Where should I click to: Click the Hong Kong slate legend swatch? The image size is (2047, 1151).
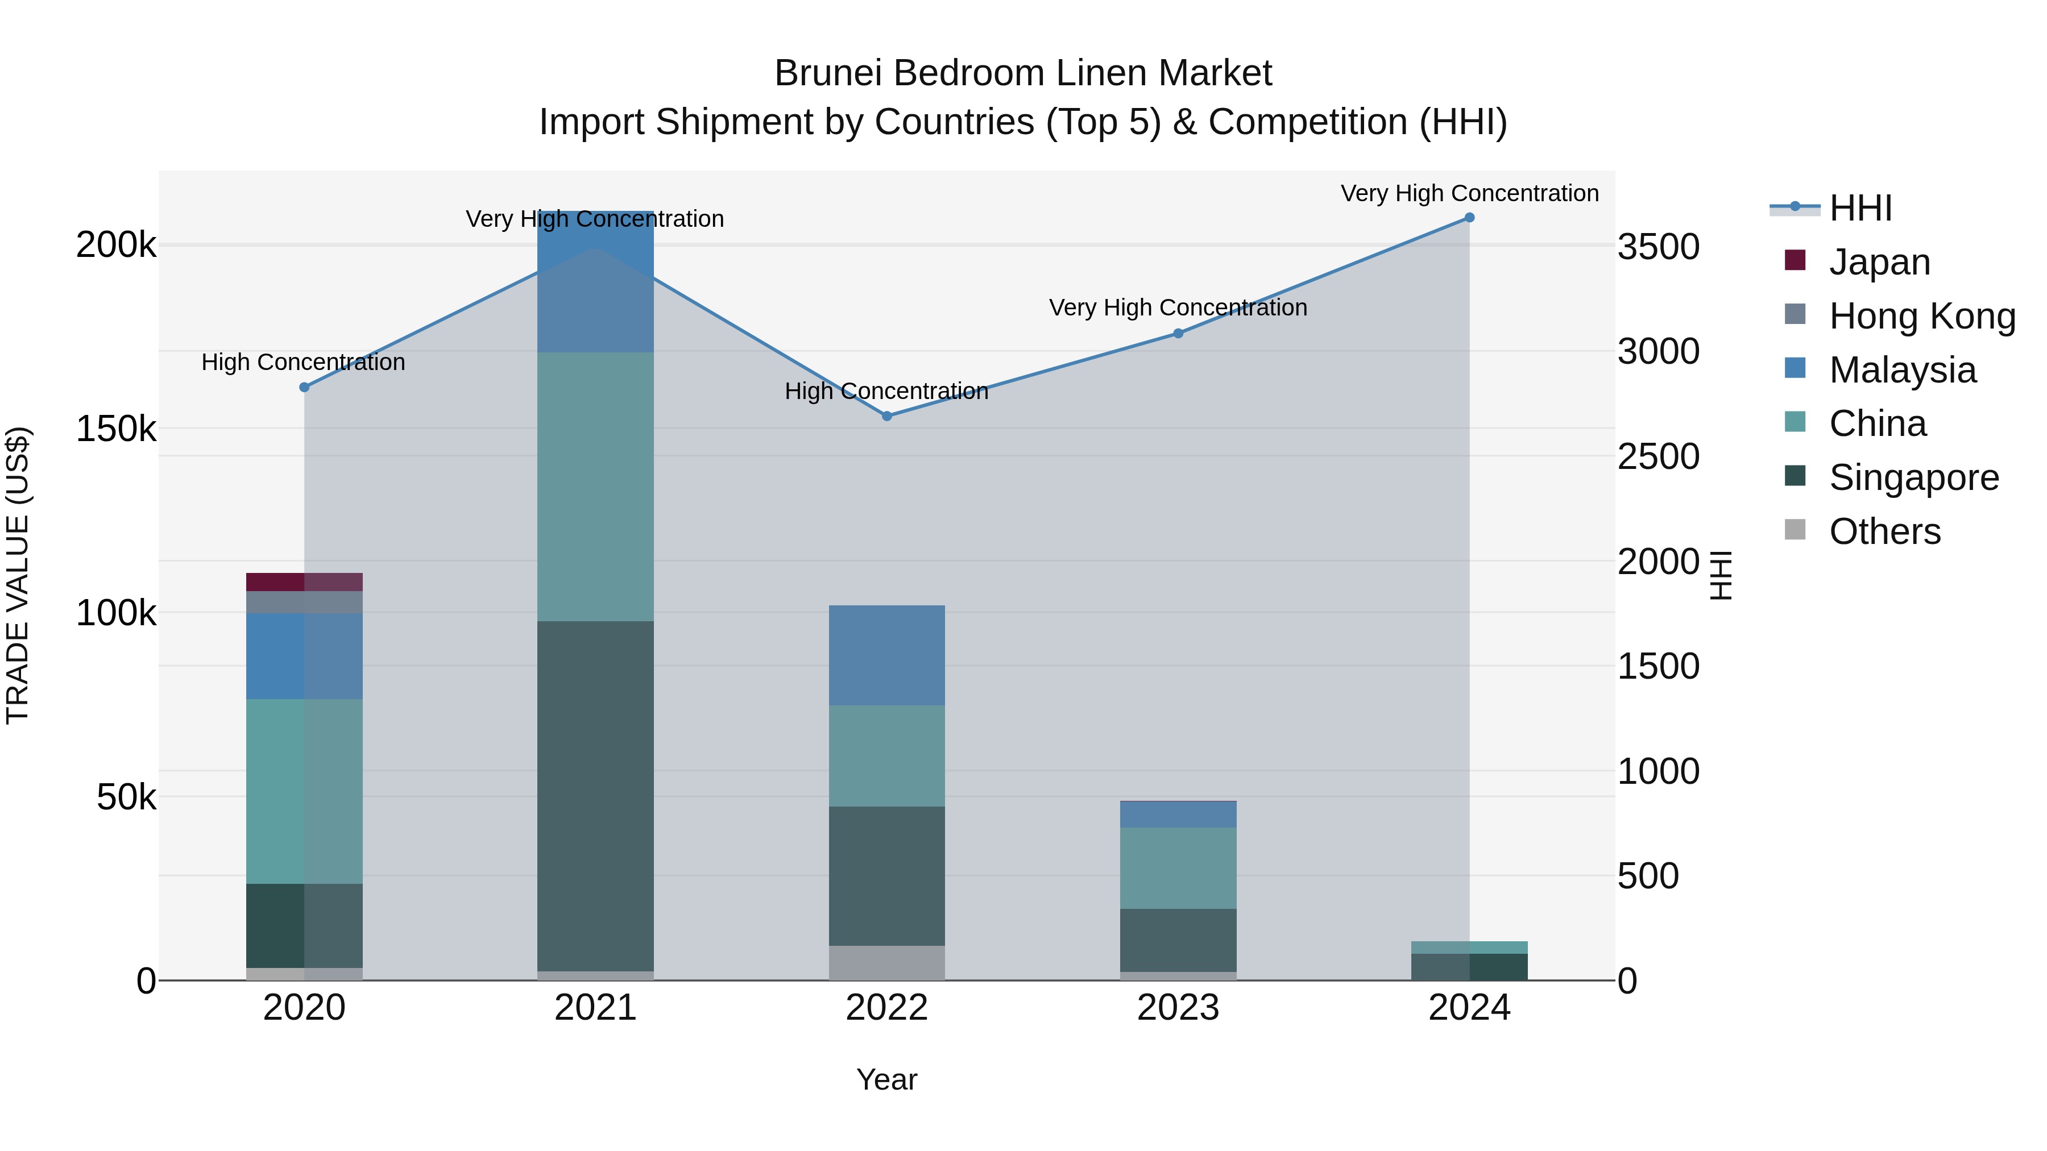pos(1795,314)
